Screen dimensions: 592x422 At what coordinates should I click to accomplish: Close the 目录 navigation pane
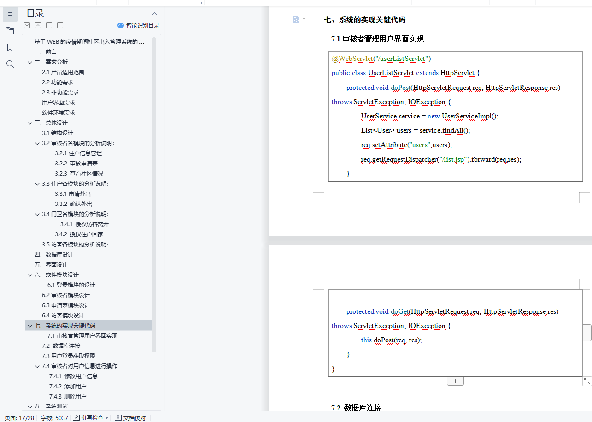(x=154, y=13)
